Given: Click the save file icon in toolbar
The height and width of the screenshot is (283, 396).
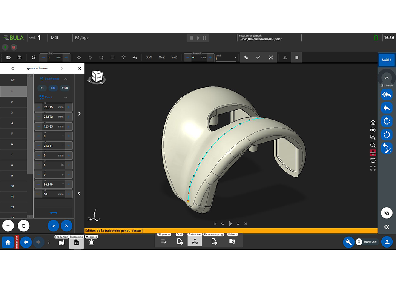Looking at the screenshot, I should 20,57.
